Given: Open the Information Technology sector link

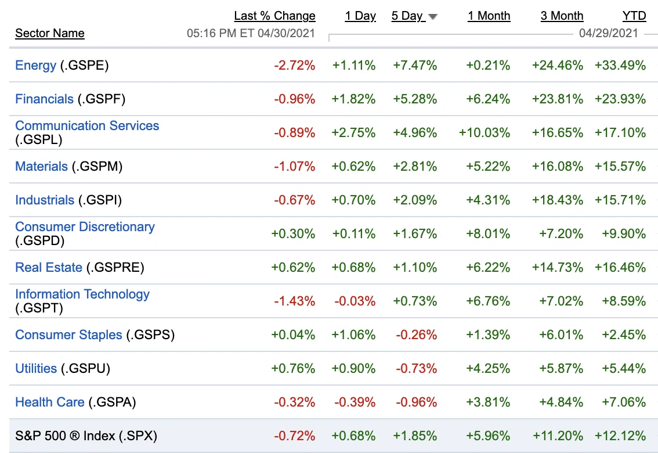Looking at the screenshot, I should [x=82, y=294].
